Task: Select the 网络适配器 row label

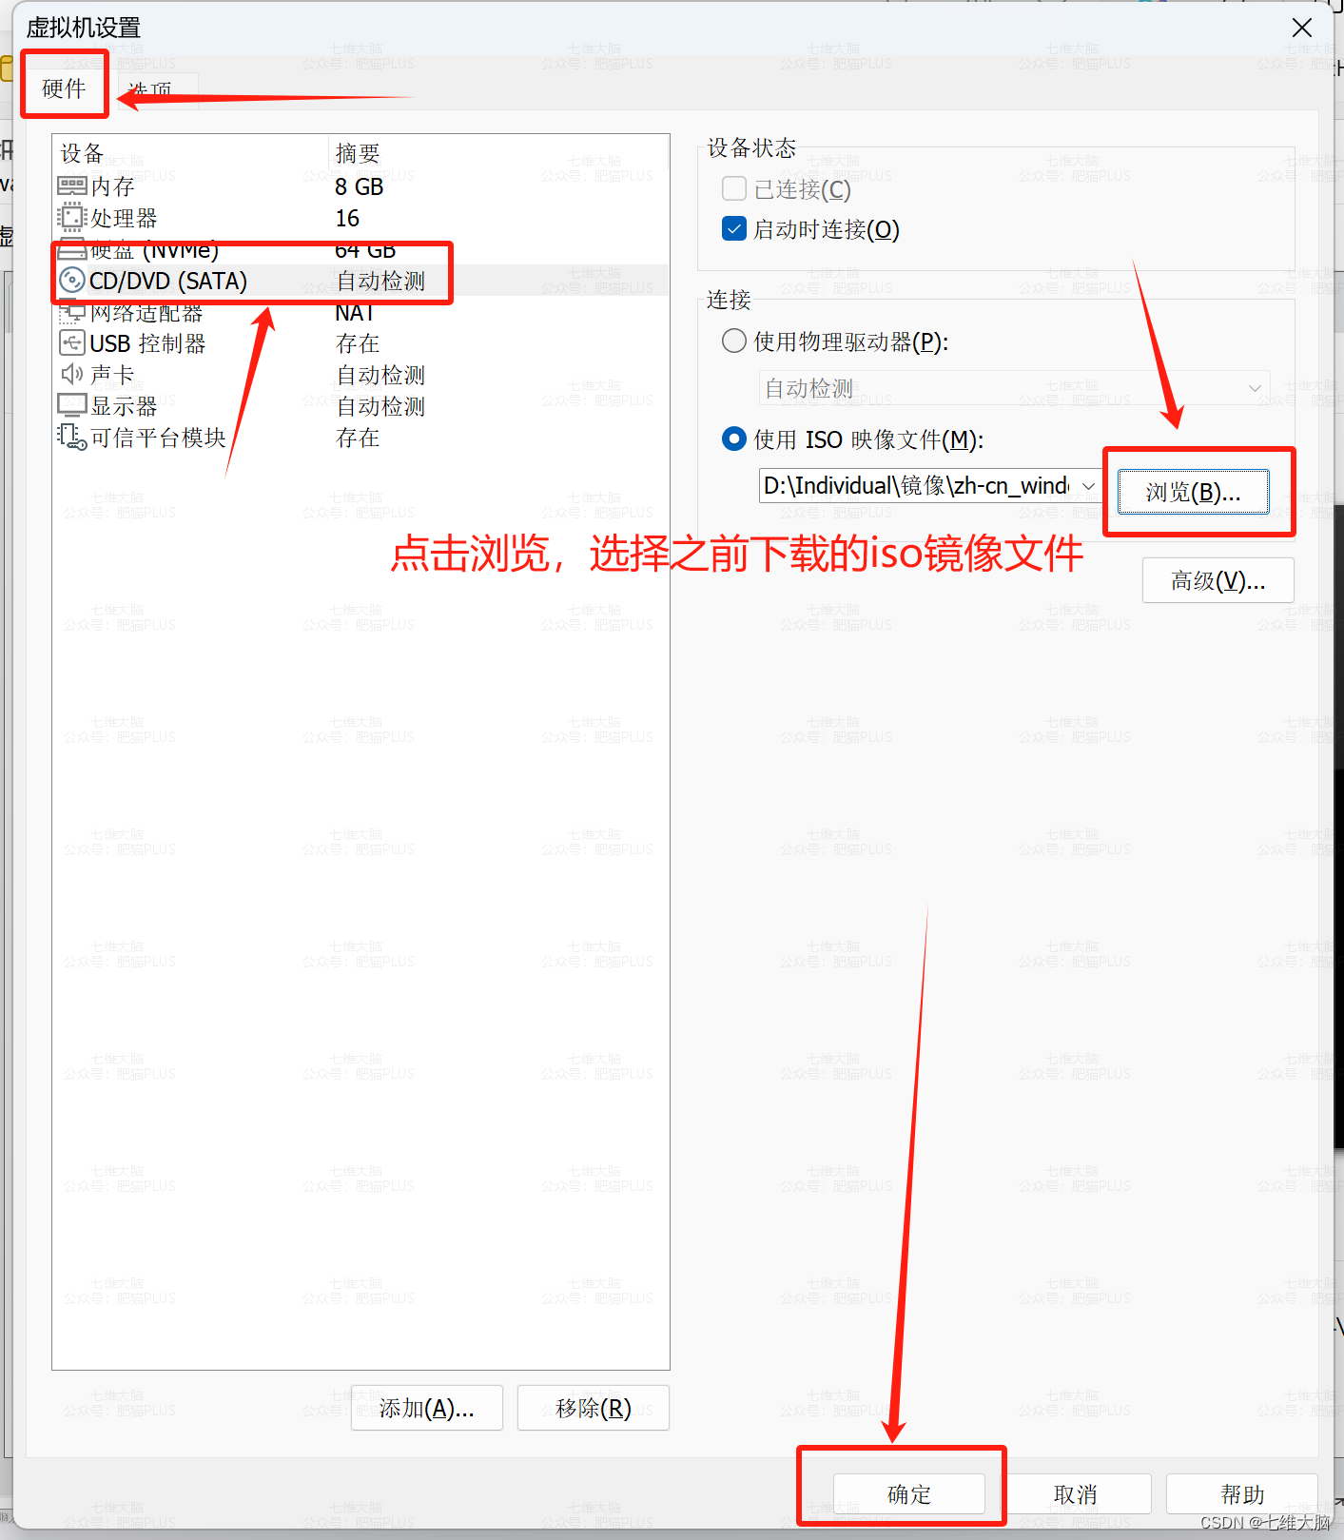Action: click(146, 314)
